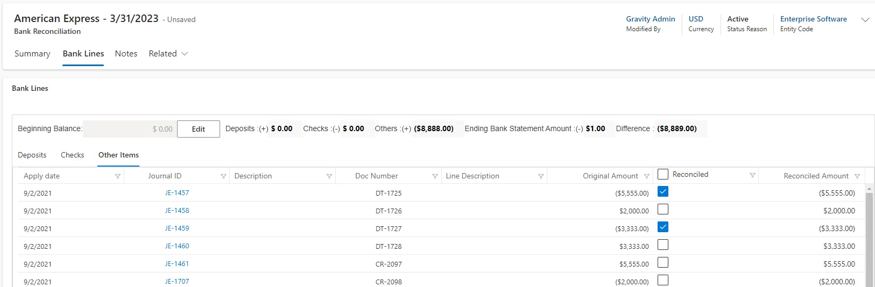Sort by Original Amount column header
875x287 pixels.
610,176
